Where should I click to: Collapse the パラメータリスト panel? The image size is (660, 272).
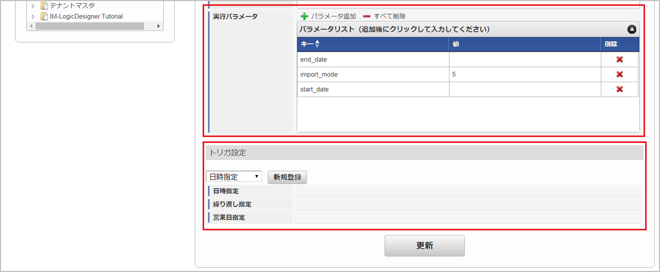click(632, 29)
